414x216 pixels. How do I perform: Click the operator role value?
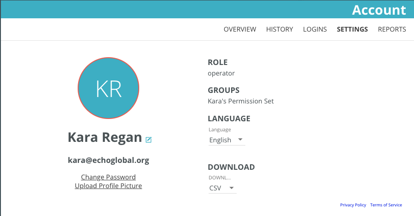coord(221,73)
